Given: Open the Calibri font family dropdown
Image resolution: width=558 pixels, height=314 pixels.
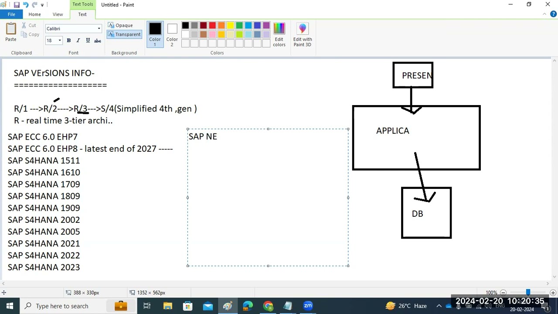Looking at the screenshot, I should click(99, 29).
